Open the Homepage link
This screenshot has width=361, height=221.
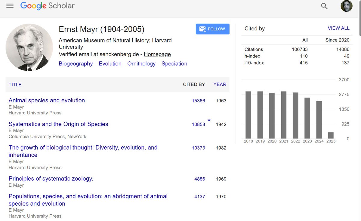[157, 54]
